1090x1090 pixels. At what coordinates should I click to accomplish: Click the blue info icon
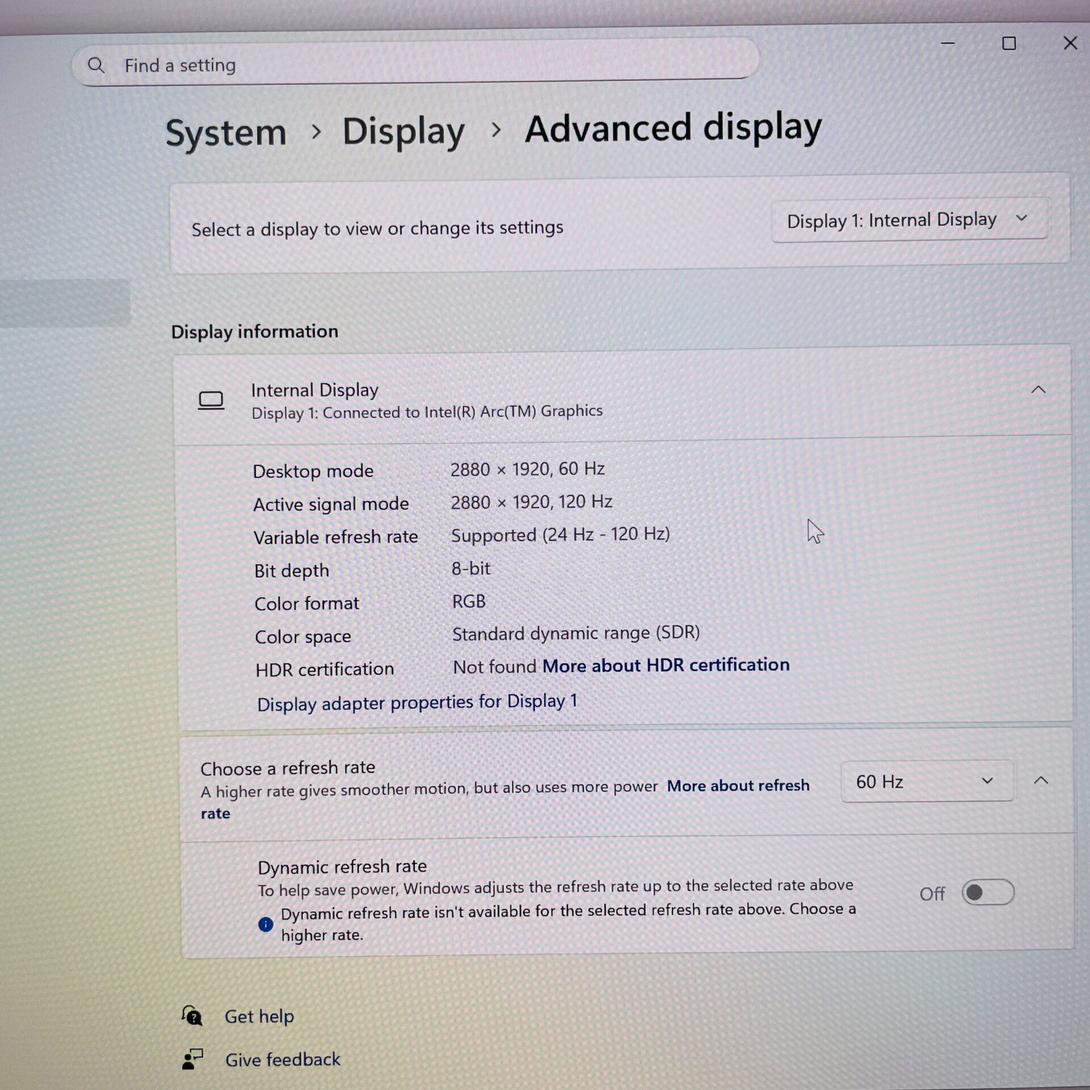coord(265,924)
